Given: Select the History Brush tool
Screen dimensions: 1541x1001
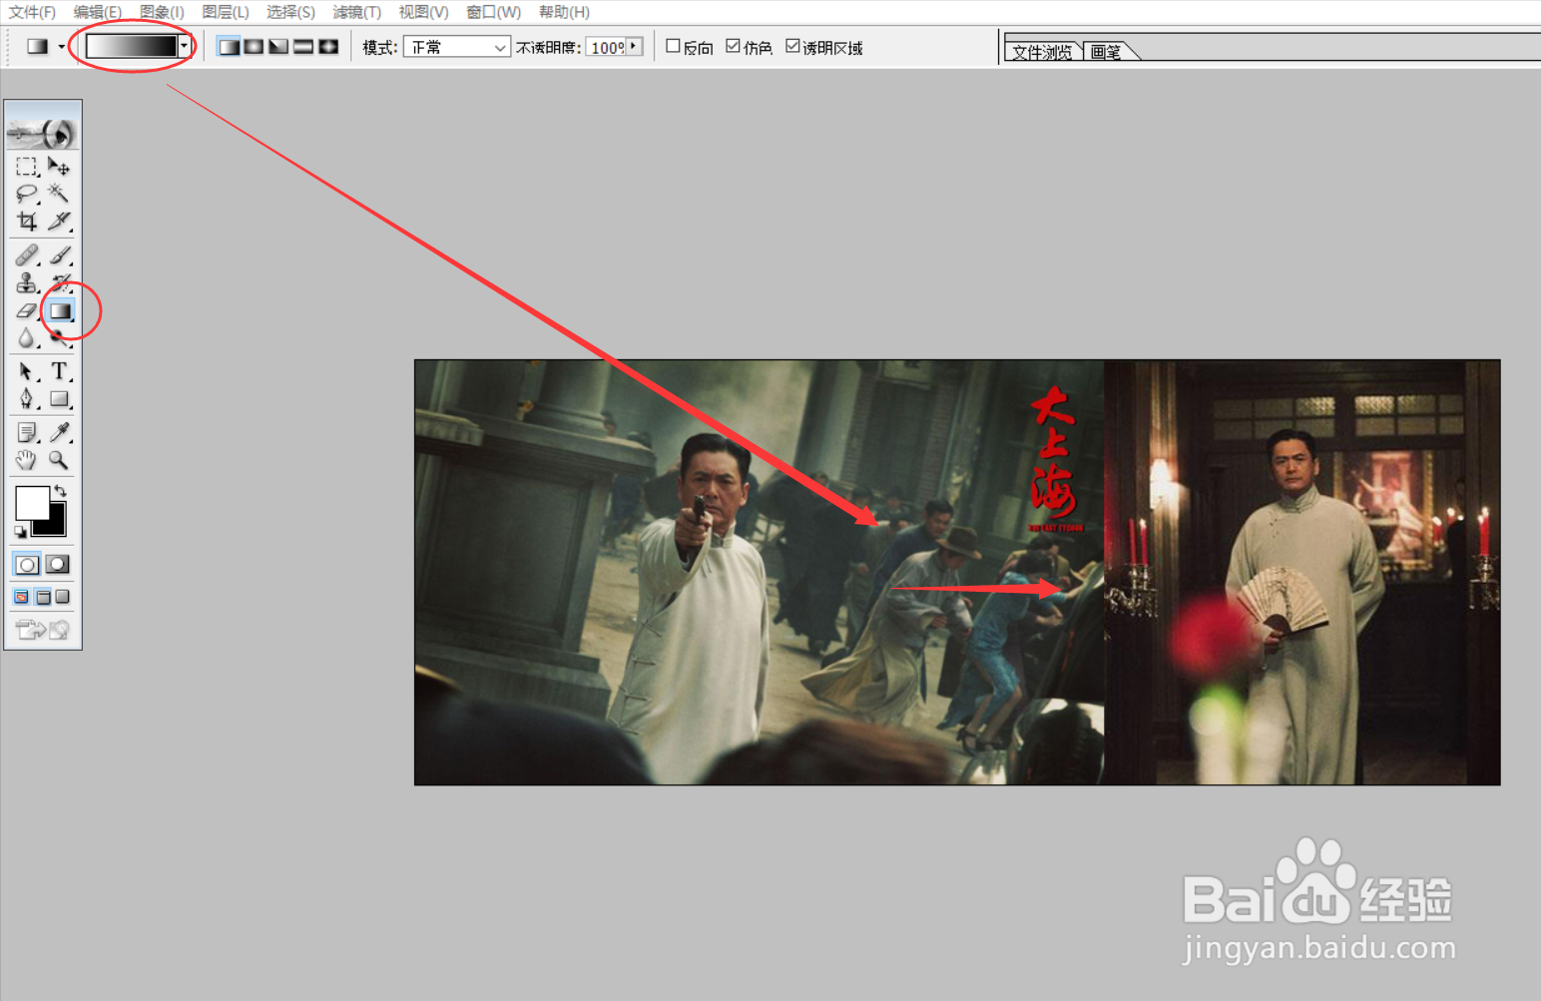Looking at the screenshot, I should 59,283.
